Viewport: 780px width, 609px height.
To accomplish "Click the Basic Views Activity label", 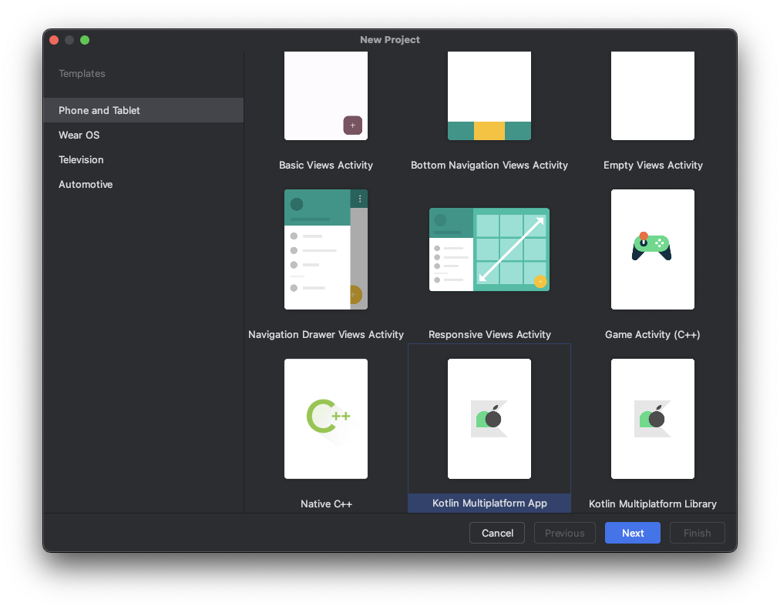I will pyautogui.click(x=326, y=165).
